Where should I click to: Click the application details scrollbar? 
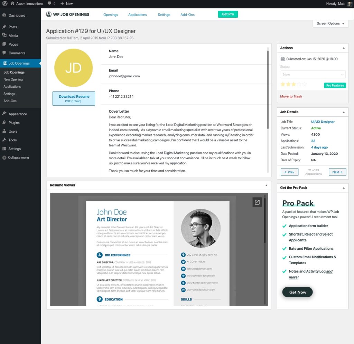tap(268, 90)
